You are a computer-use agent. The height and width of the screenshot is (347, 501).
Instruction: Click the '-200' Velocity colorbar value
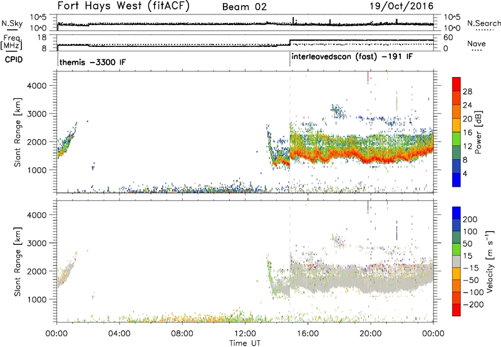tap(474, 304)
